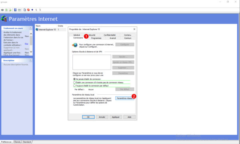Open help via the blue question-mark icon
240x144 pixels.
point(15,10)
